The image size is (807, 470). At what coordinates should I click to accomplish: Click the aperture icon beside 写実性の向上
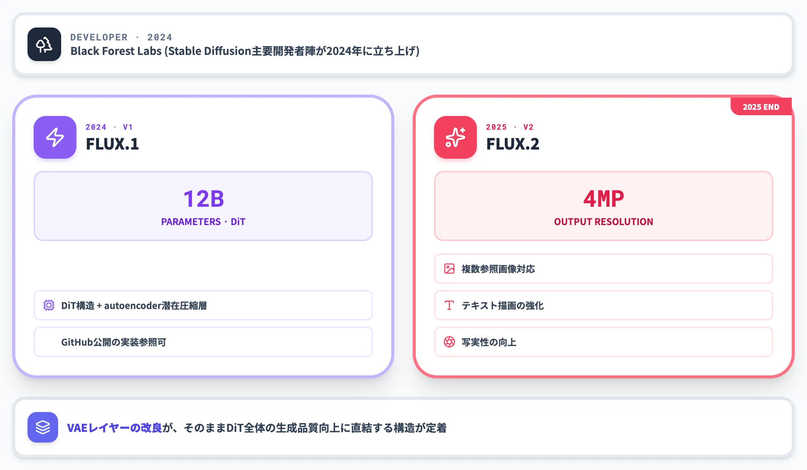coord(449,342)
